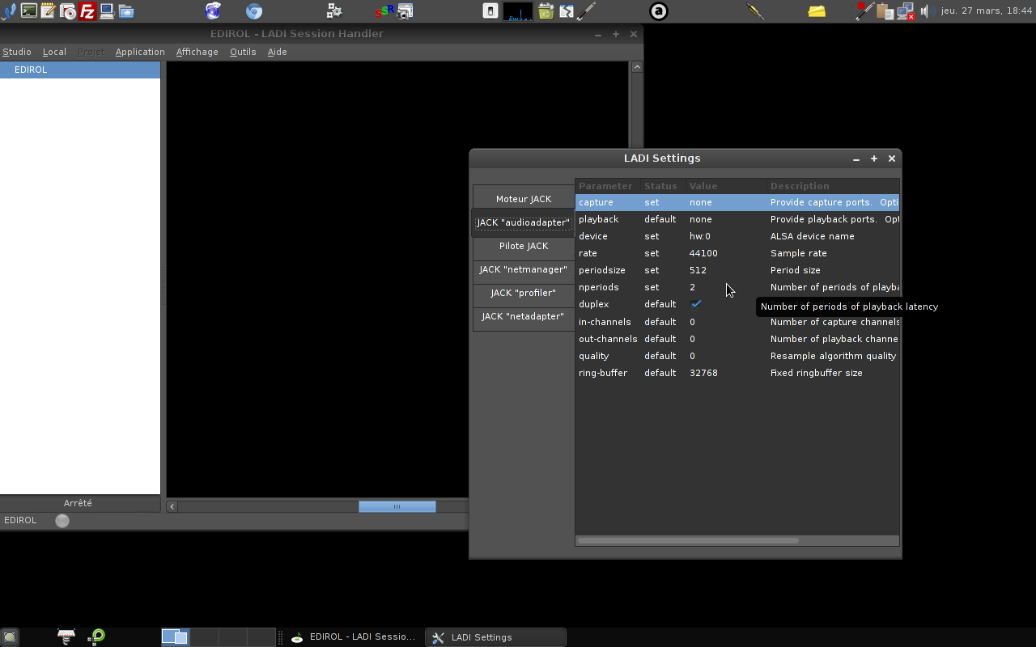The image size is (1036, 647).
Task: Select EDIROL studio in the left list
Action: (x=80, y=70)
